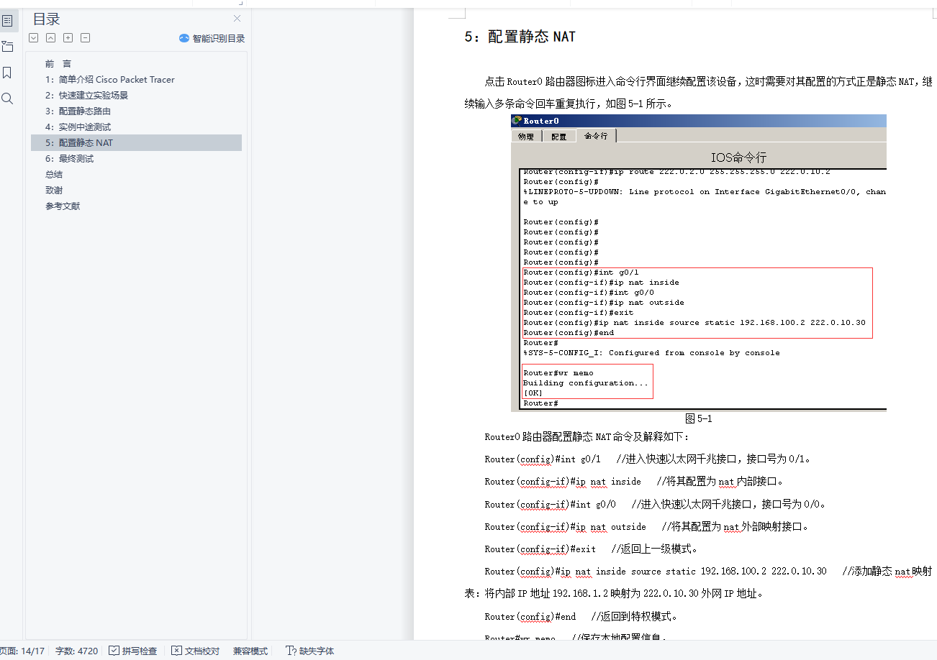This screenshot has height=660, width=937.
Task: Jump to the 前 言 heading
Action: [58, 64]
